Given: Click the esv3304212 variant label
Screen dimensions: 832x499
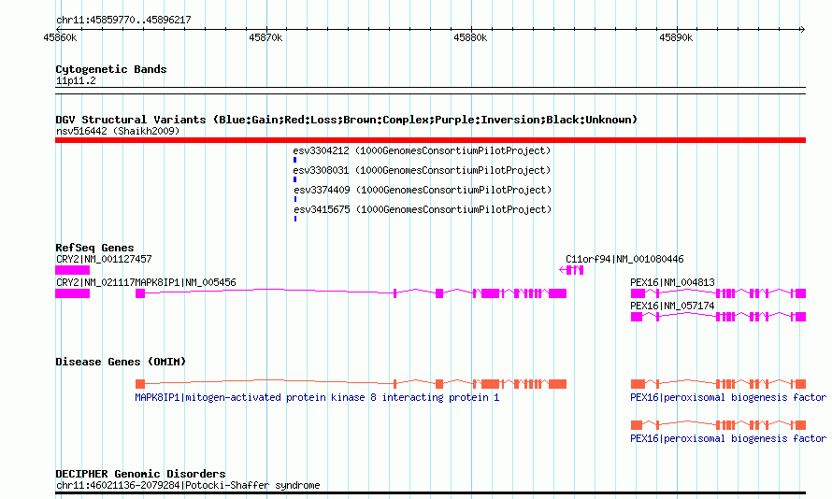Looking at the screenshot, I should pyautogui.click(x=422, y=150).
